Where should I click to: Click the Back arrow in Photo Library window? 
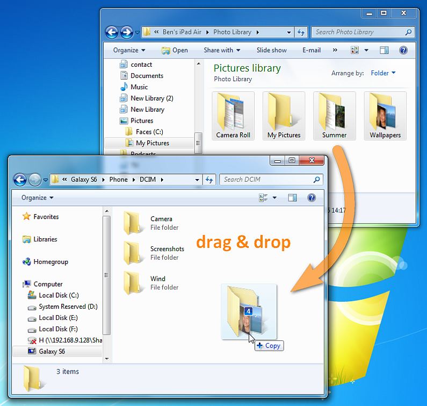click(x=112, y=32)
